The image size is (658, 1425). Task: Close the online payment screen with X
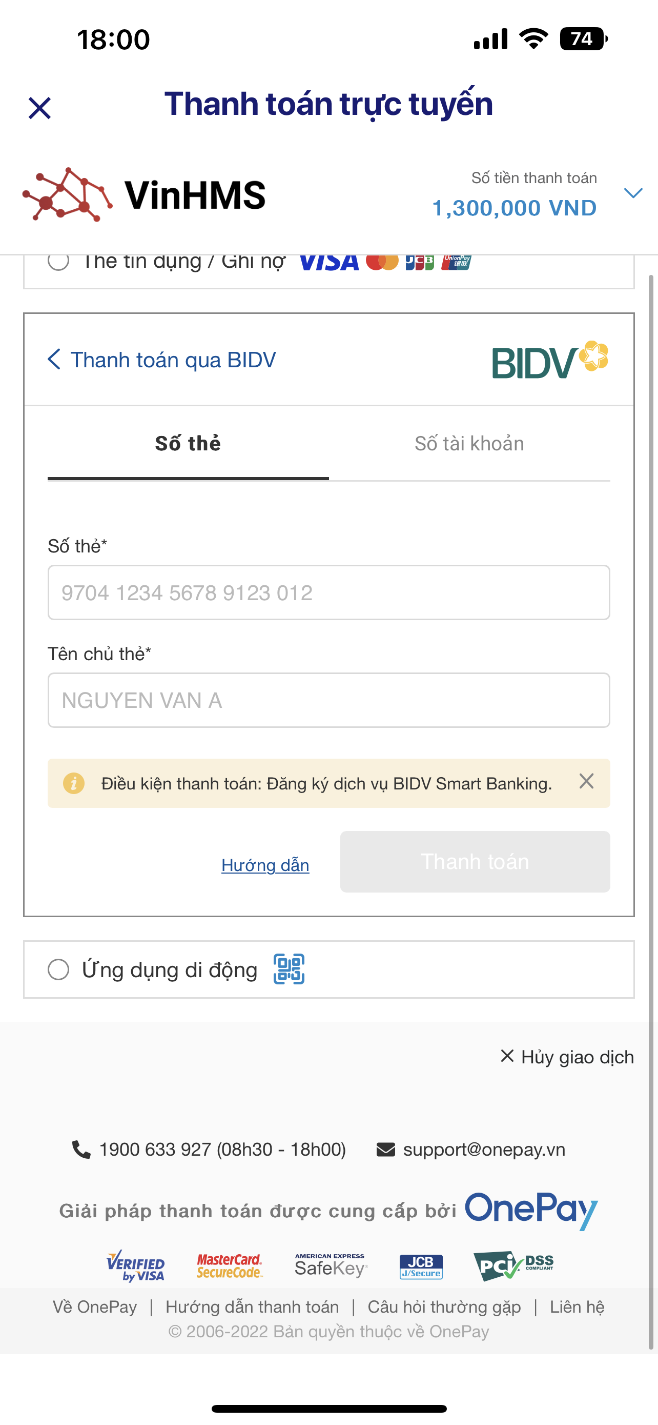tap(40, 108)
